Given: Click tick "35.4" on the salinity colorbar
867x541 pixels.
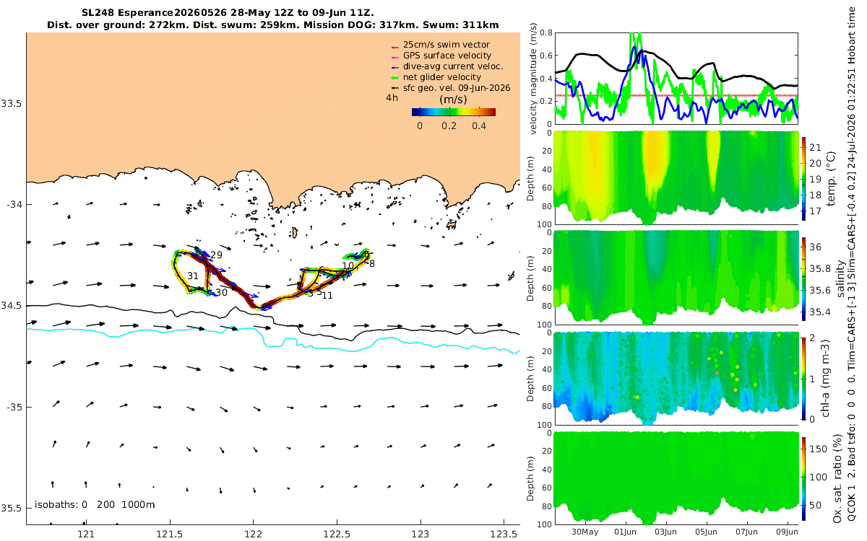Looking at the screenshot, I should [820, 312].
